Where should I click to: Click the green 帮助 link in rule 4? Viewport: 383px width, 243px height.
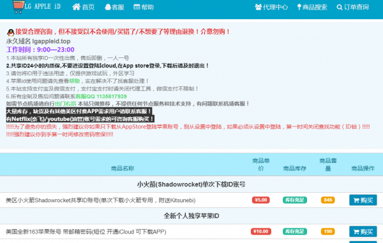click(x=75, y=81)
